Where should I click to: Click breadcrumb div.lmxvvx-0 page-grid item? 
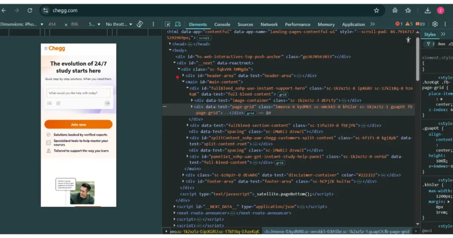(337, 232)
